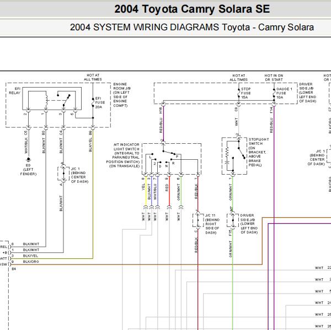Select the "D" position in the A/T indicator switch

tap(160, 166)
